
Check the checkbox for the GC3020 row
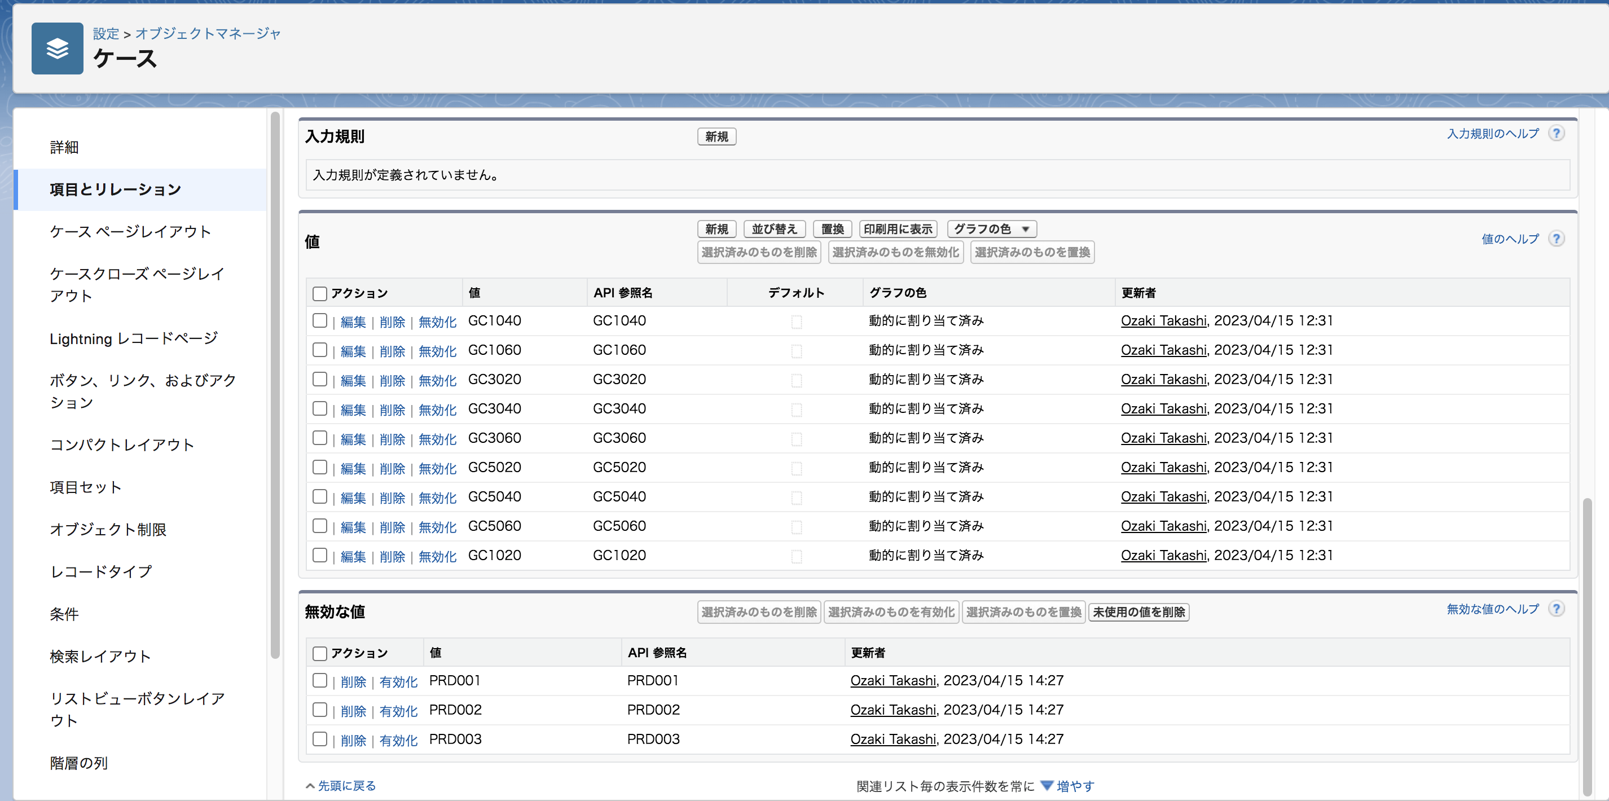coord(320,379)
